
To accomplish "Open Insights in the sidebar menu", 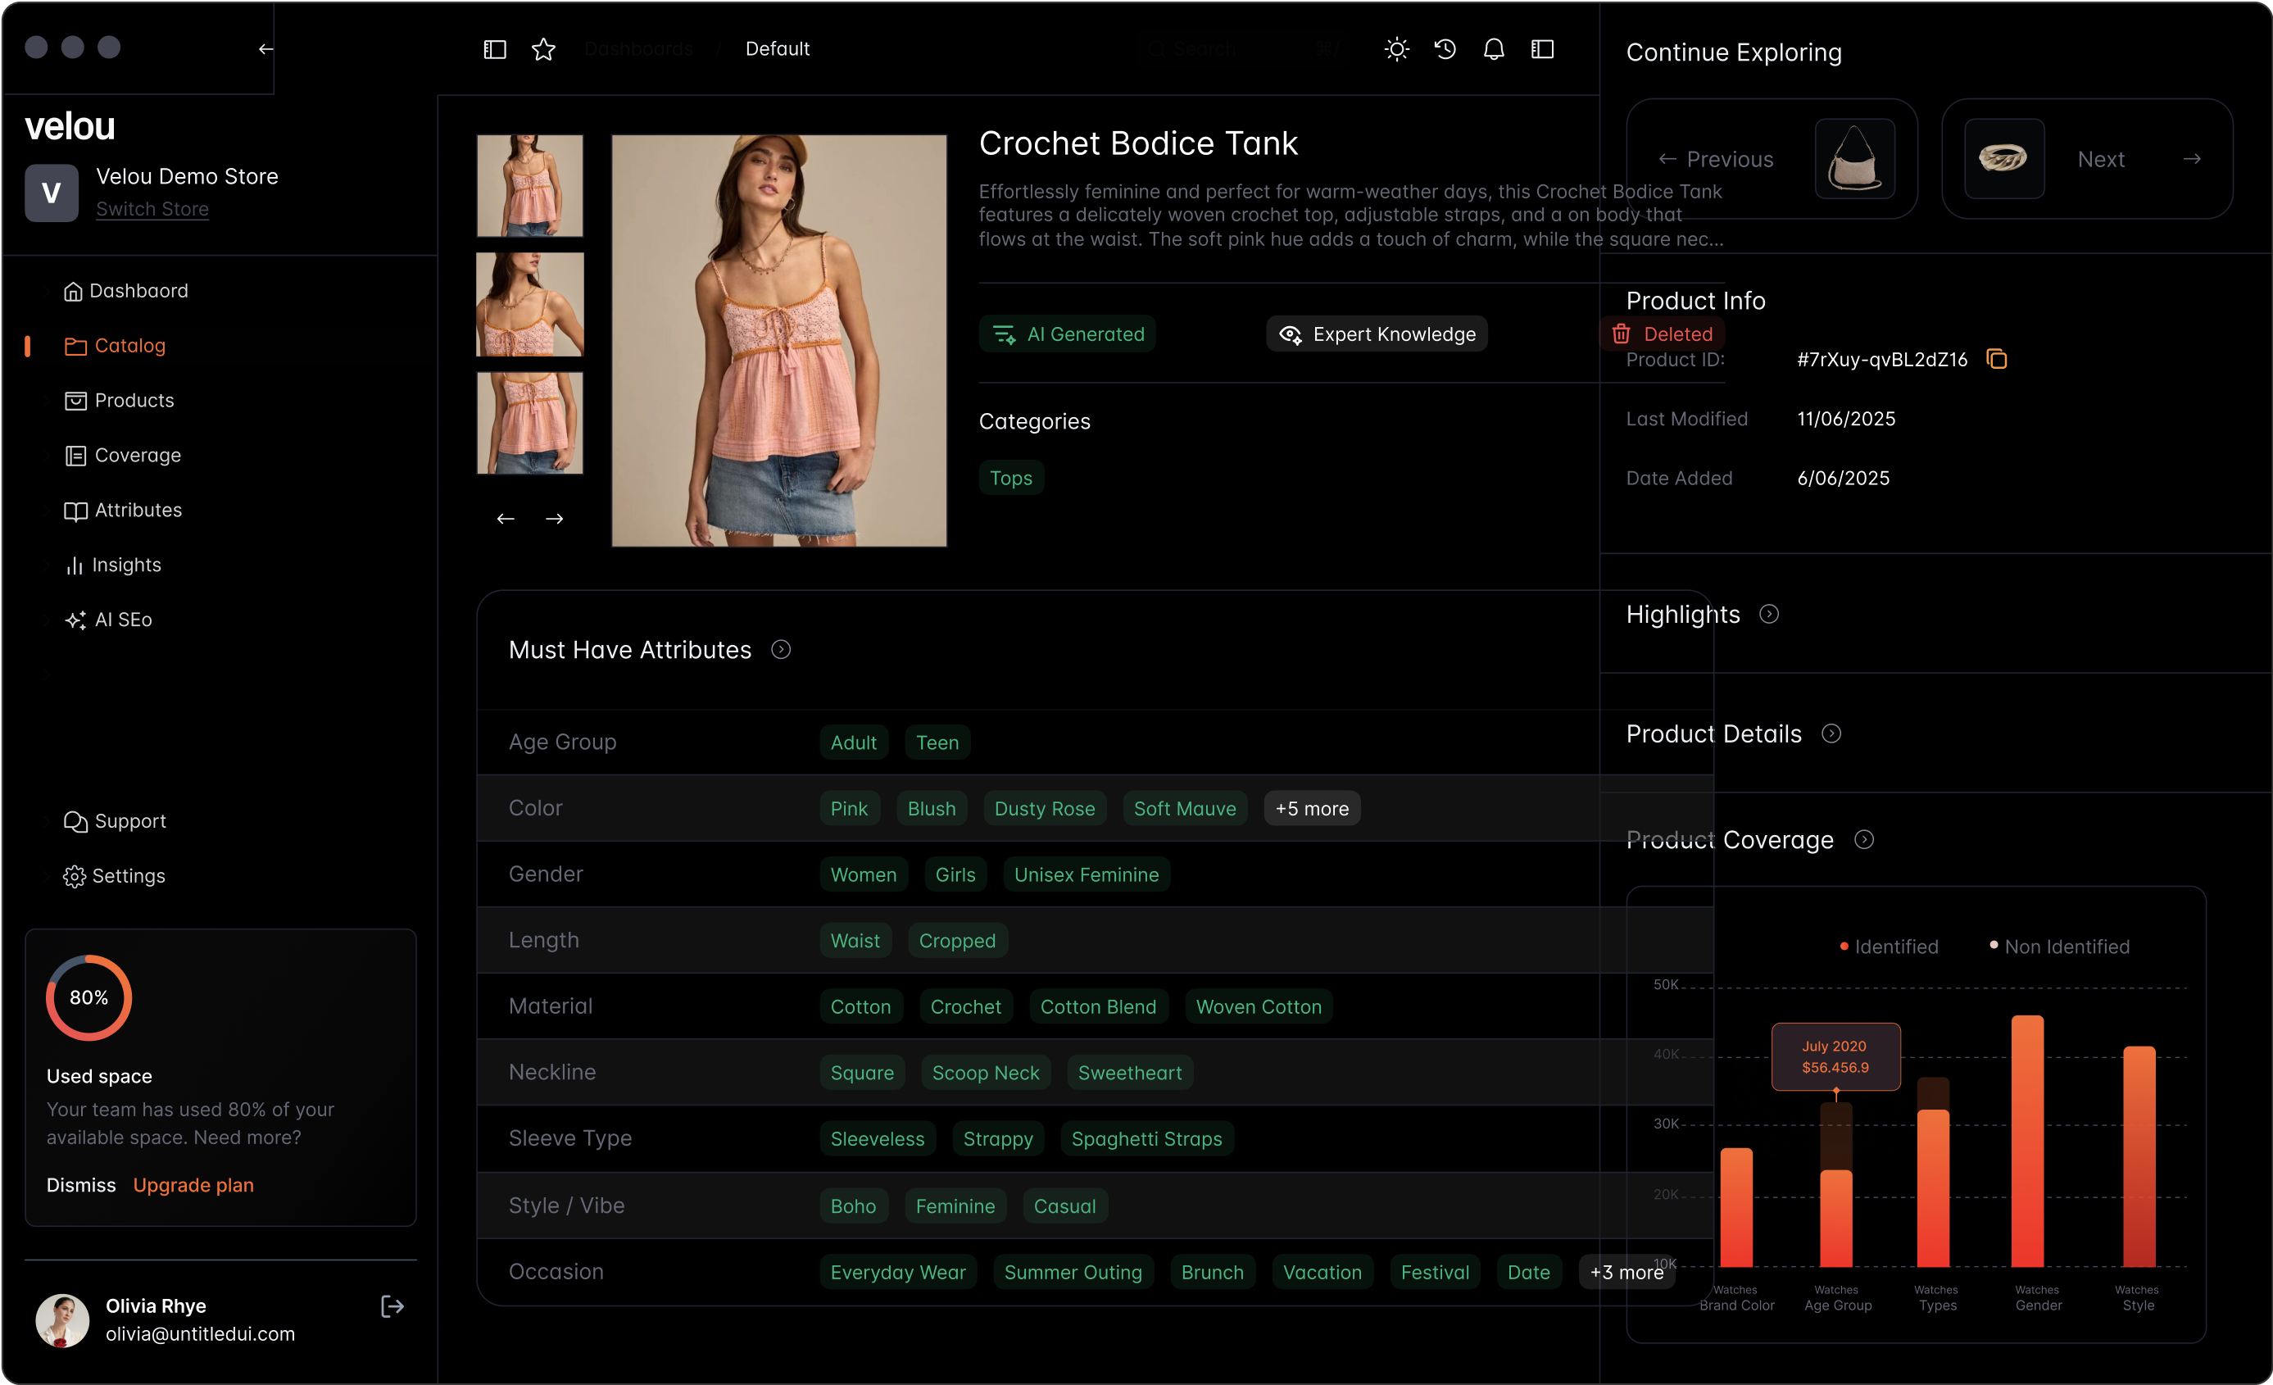I will pos(126,565).
